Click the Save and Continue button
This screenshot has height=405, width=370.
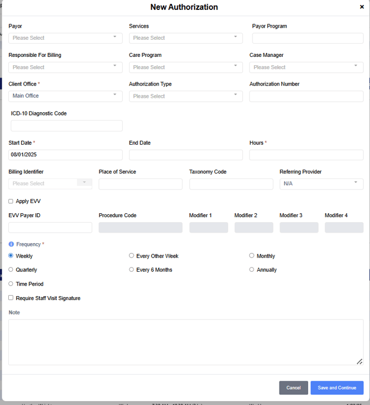point(336,388)
